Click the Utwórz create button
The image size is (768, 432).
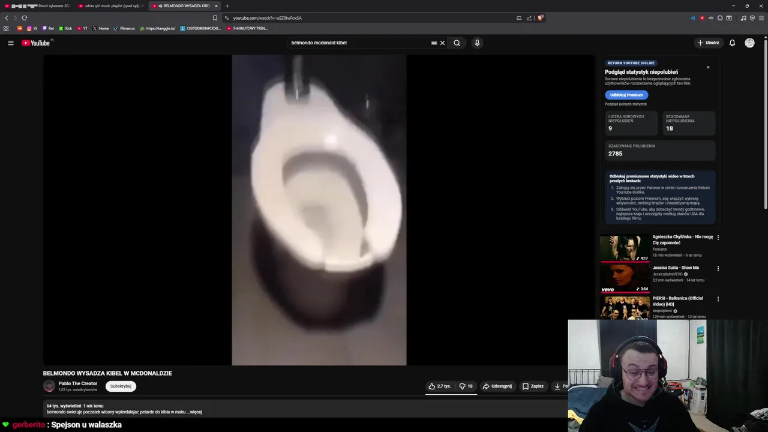(x=709, y=43)
